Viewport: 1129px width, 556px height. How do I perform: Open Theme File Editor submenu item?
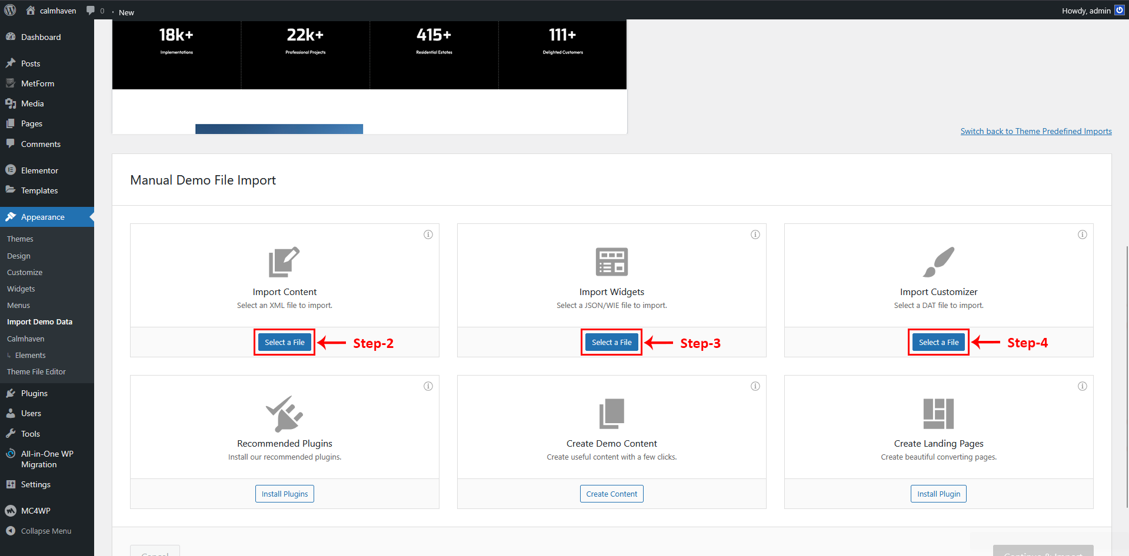36,371
